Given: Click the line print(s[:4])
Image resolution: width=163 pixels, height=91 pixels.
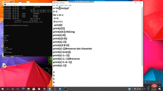Looking at the screenshot, I should [59, 35].
